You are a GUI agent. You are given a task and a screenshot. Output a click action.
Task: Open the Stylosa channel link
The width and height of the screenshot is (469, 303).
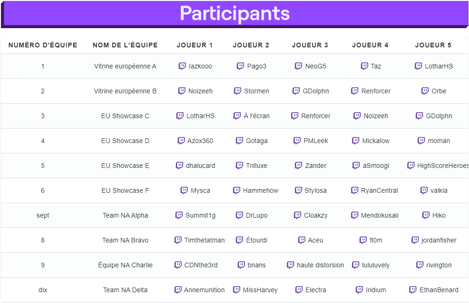[x=316, y=190]
